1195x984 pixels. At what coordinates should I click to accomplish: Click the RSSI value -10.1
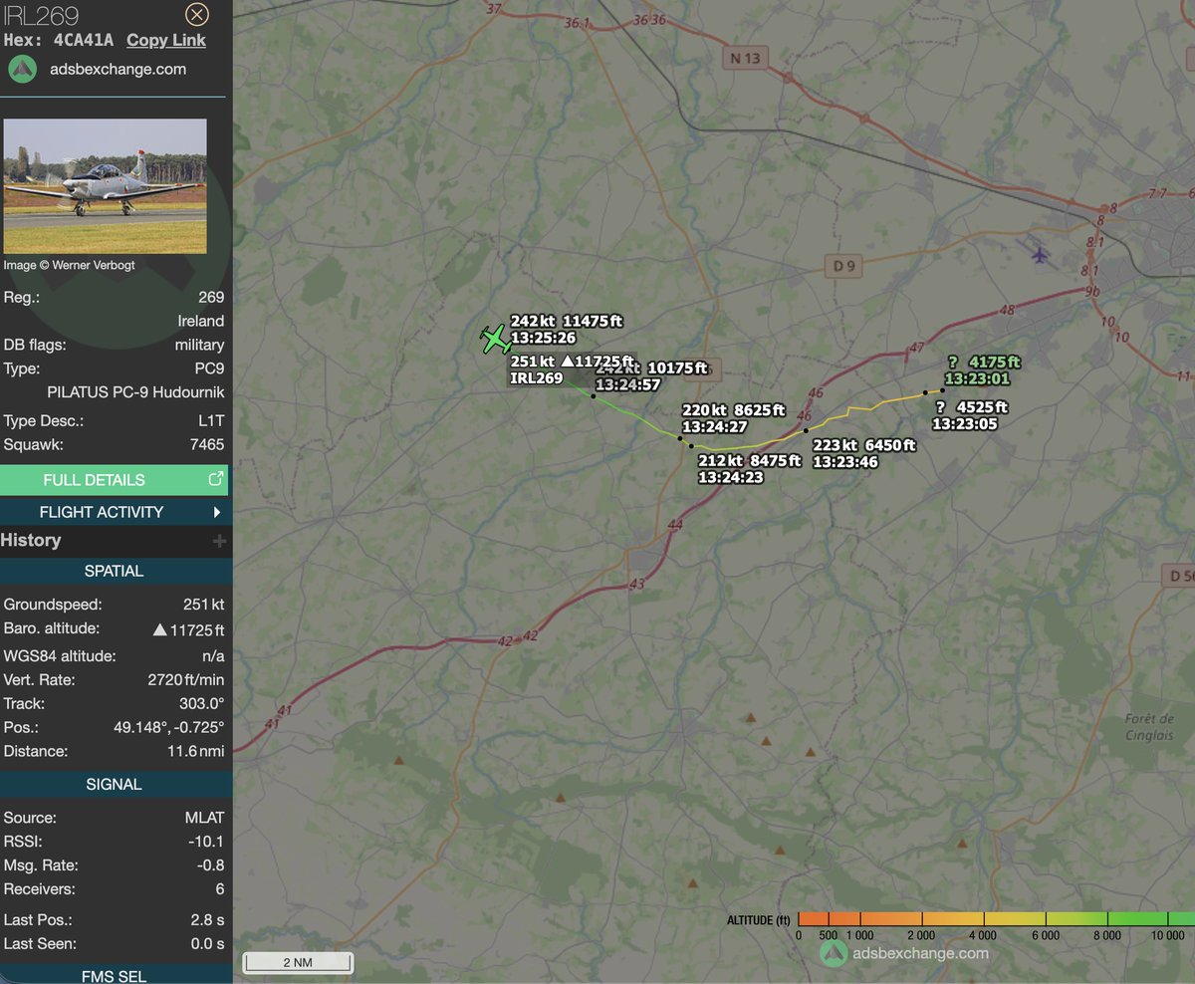(x=207, y=842)
